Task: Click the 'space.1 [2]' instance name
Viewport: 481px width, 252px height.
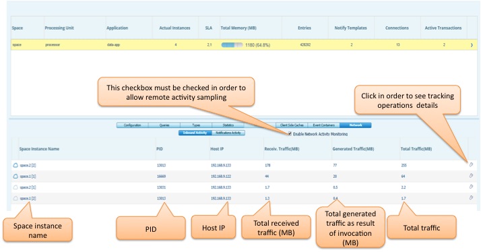Action: click(x=28, y=198)
